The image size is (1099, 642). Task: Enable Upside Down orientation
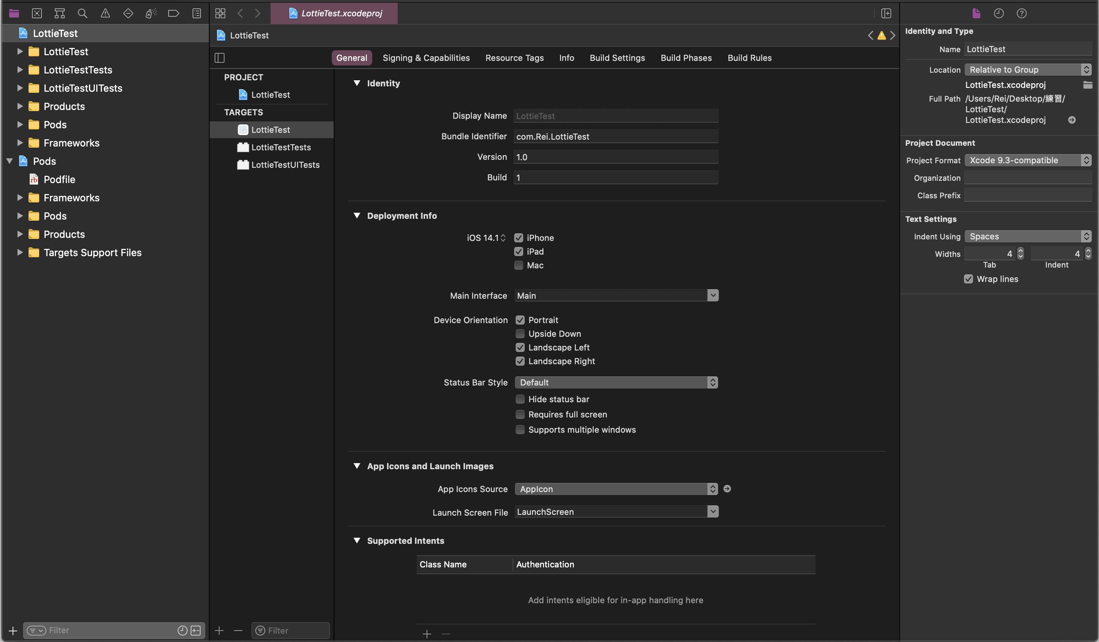(x=520, y=334)
